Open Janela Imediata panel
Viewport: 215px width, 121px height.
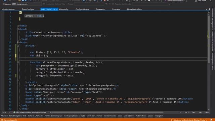pyautogui.click(x=110, y=116)
